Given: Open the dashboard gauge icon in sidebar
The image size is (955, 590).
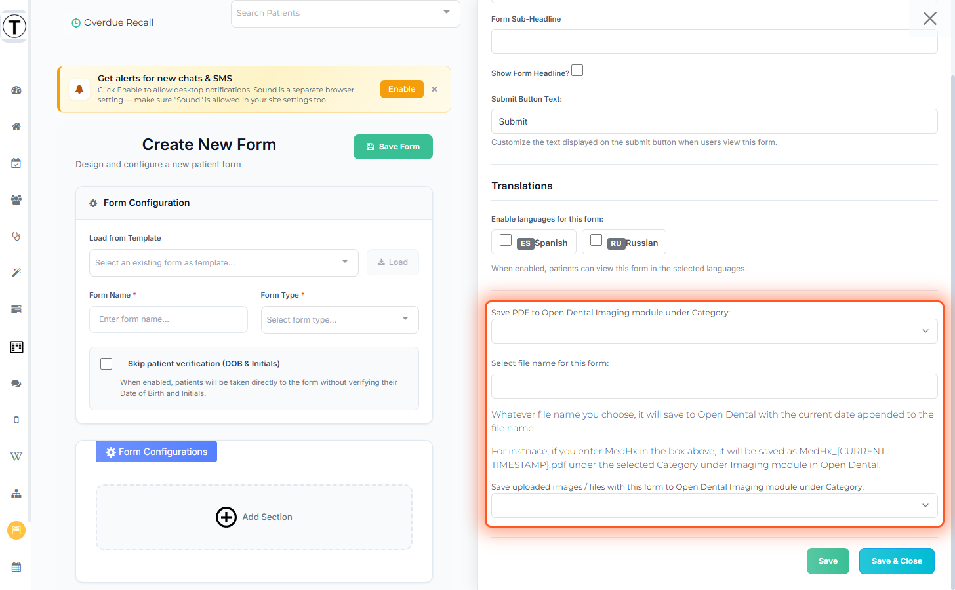Looking at the screenshot, I should click(16, 90).
